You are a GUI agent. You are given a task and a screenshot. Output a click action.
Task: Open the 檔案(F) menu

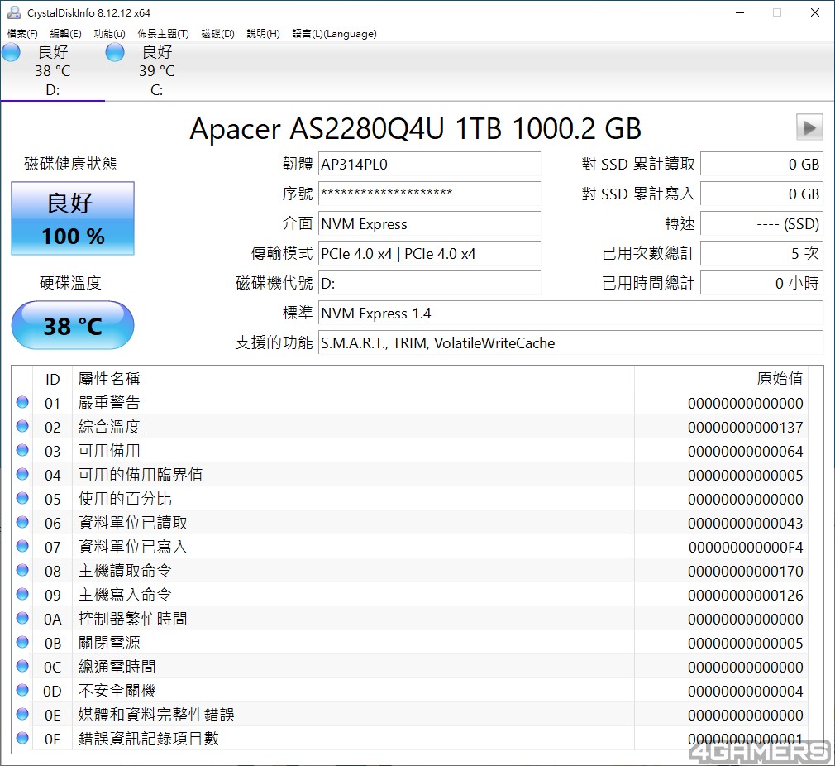point(22,34)
